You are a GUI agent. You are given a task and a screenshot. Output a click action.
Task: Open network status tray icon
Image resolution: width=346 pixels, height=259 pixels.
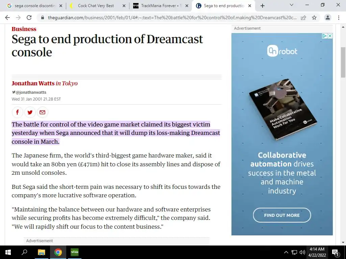click(x=294, y=252)
